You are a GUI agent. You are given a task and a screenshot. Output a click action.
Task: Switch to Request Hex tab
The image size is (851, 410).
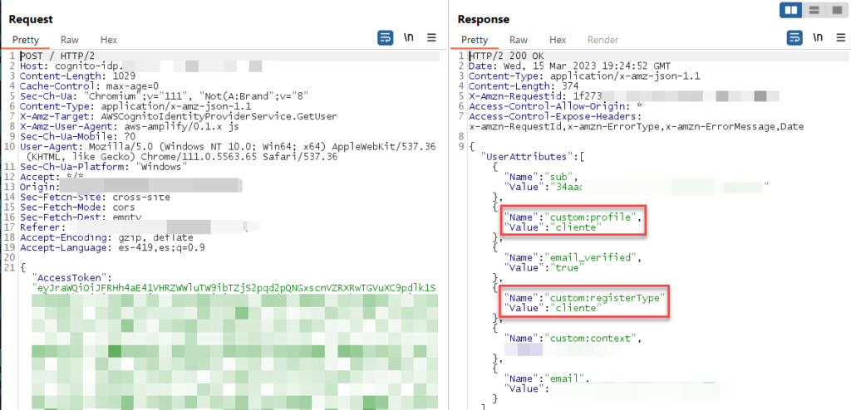pyautogui.click(x=109, y=40)
